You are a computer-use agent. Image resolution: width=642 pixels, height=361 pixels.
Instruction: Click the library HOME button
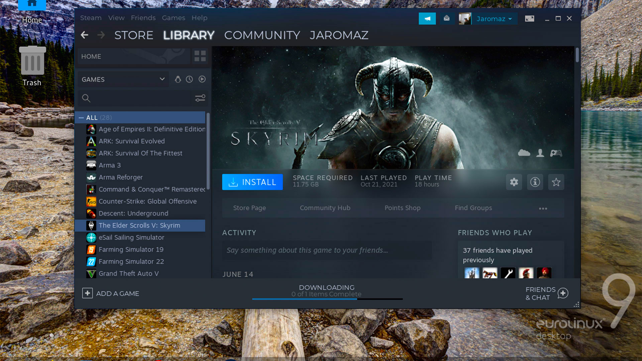click(134, 56)
